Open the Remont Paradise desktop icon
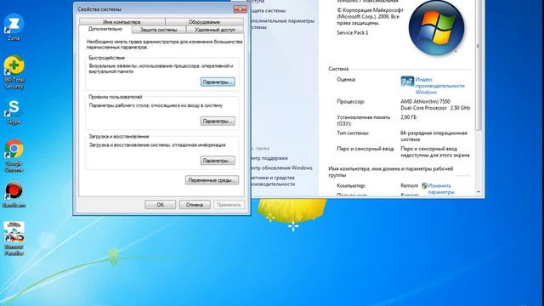Image resolution: width=544 pixels, height=306 pixels. pyautogui.click(x=14, y=238)
